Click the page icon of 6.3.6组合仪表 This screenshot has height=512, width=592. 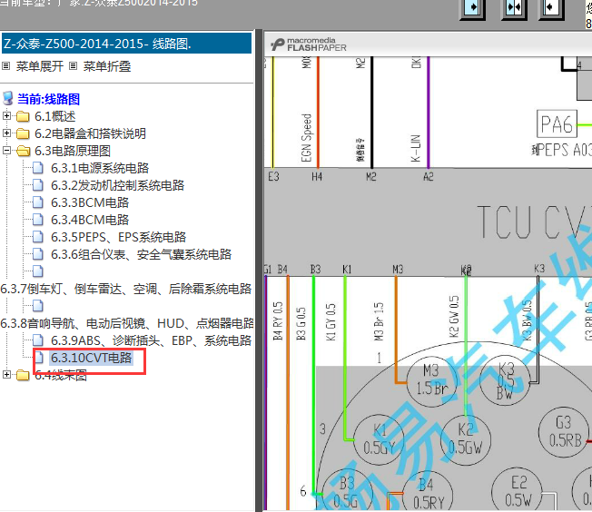tap(38, 254)
